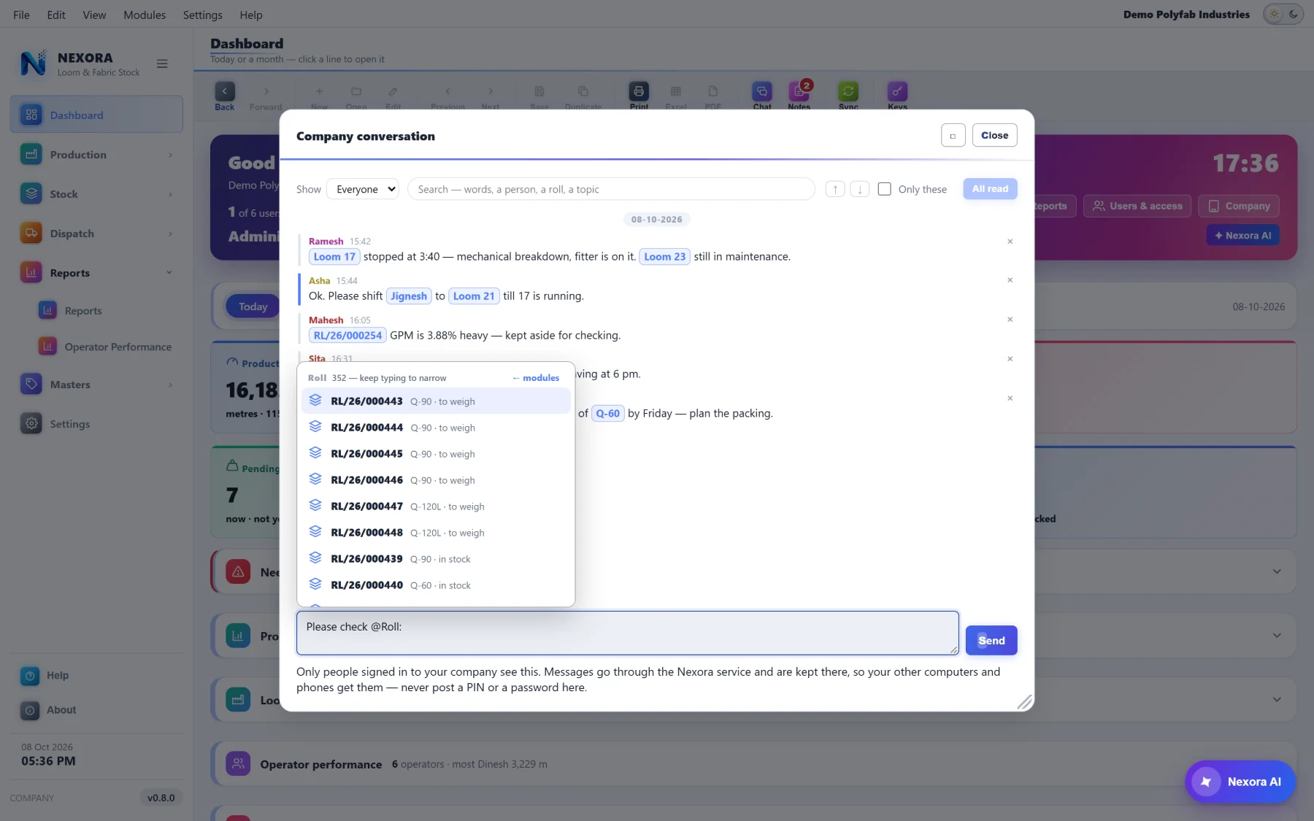Focus the message box with Please check @Roll:

[x=627, y=633]
